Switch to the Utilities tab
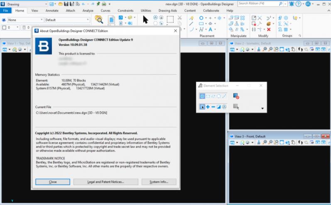 point(146,10)
